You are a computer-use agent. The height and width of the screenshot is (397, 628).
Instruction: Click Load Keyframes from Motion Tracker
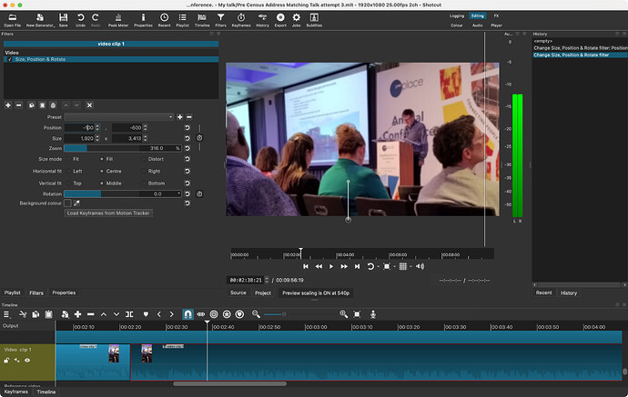pos(108,213)
